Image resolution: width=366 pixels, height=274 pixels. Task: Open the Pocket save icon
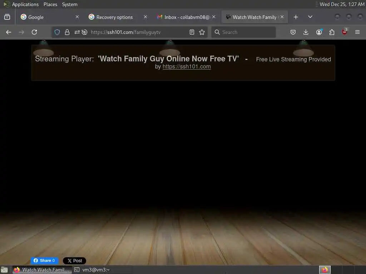click(x=293, y=32)
